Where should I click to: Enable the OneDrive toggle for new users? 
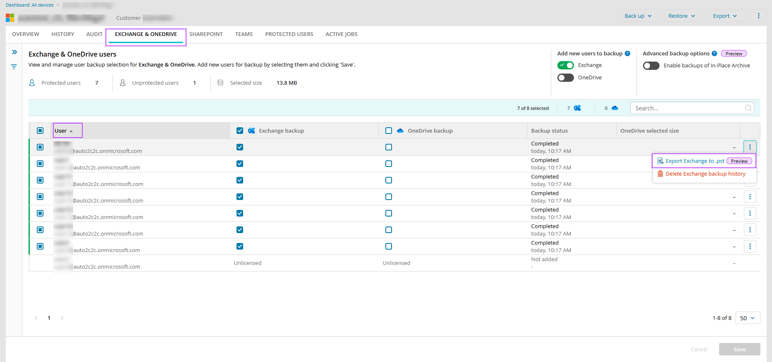[565, 78]
